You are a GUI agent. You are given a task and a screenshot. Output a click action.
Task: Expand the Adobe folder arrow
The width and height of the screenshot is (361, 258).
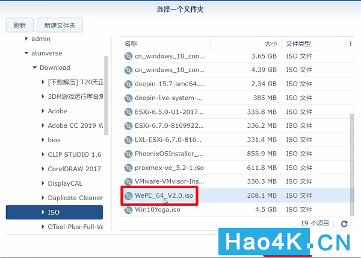tap(43, 111)
